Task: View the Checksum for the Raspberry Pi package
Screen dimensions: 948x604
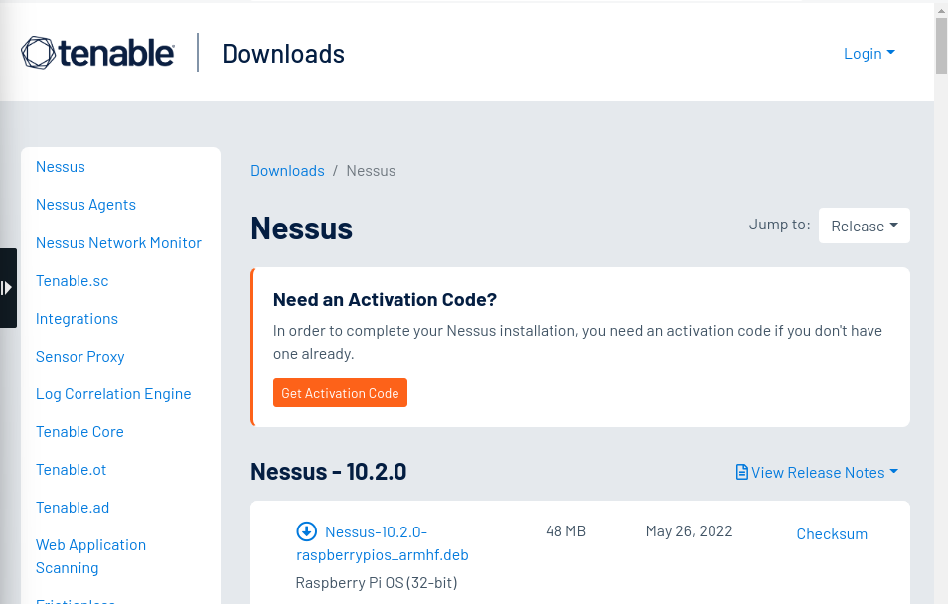Action: click(x=832, y=533)
